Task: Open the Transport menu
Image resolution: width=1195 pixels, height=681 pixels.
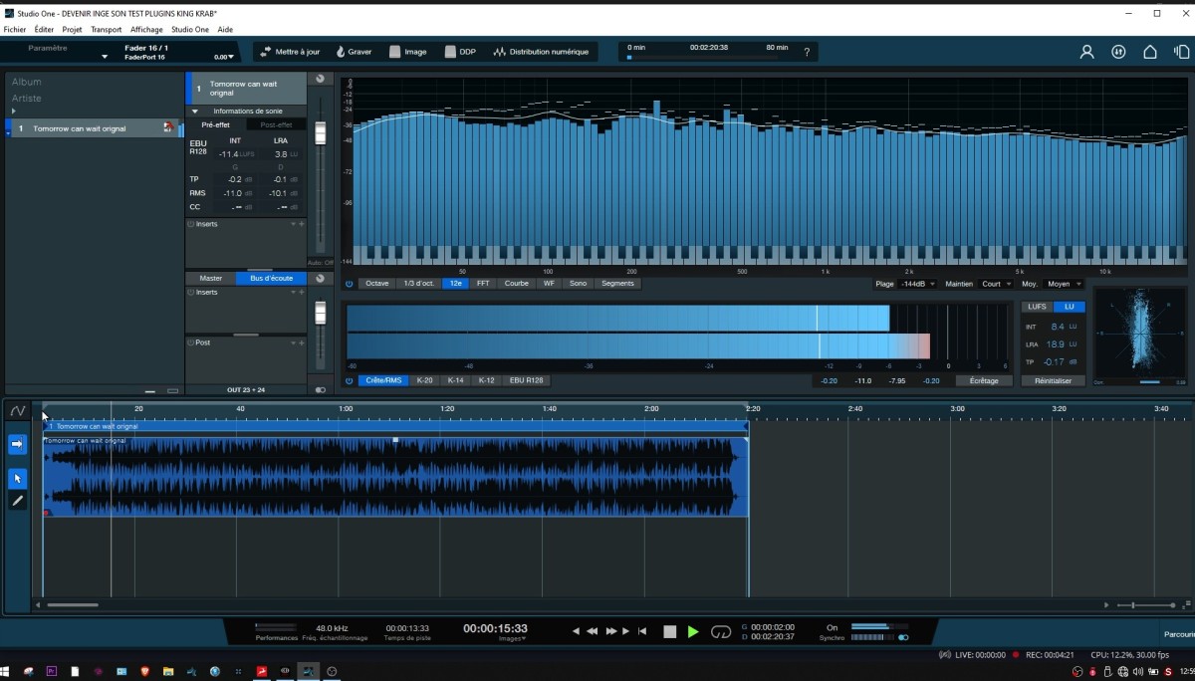Action: (x=107, y=30)
